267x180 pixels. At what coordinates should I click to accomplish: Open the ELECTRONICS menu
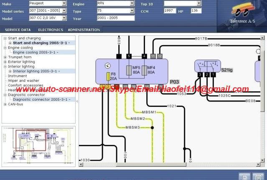tap(51, 30)
